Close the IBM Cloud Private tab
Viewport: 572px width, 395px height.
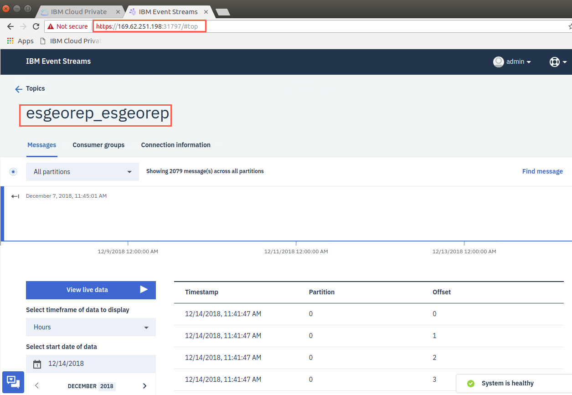tap(117, 12)
